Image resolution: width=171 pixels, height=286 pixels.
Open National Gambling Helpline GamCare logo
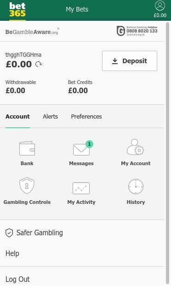(x=137, y=31)
